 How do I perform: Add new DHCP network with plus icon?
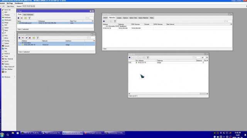click(104, 21)
